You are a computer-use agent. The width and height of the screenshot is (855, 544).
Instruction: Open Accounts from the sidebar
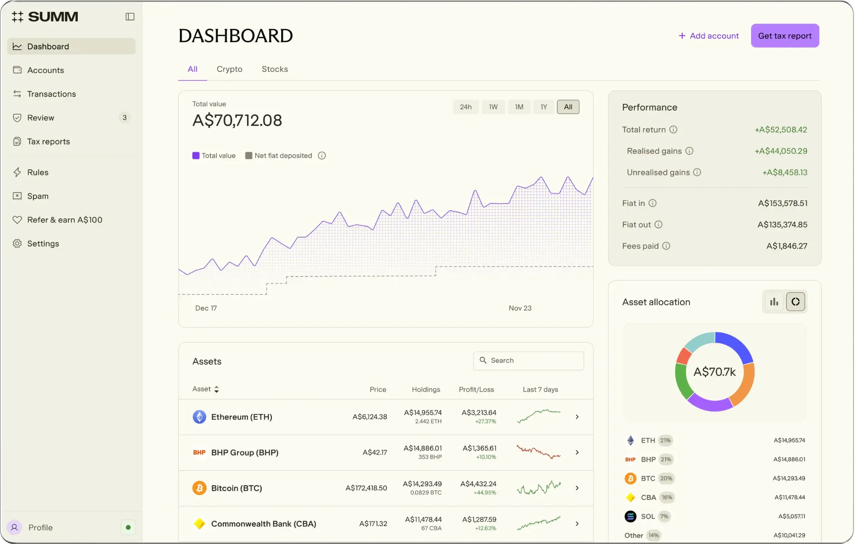tap(71, 70)
